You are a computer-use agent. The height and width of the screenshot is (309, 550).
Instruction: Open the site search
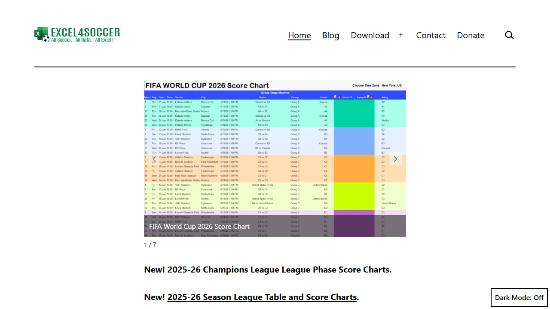[x=509, y=35]
